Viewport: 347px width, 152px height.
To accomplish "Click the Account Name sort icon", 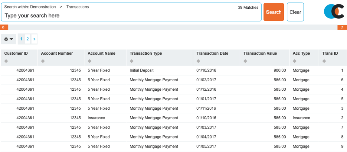I will tap(89, 61).
